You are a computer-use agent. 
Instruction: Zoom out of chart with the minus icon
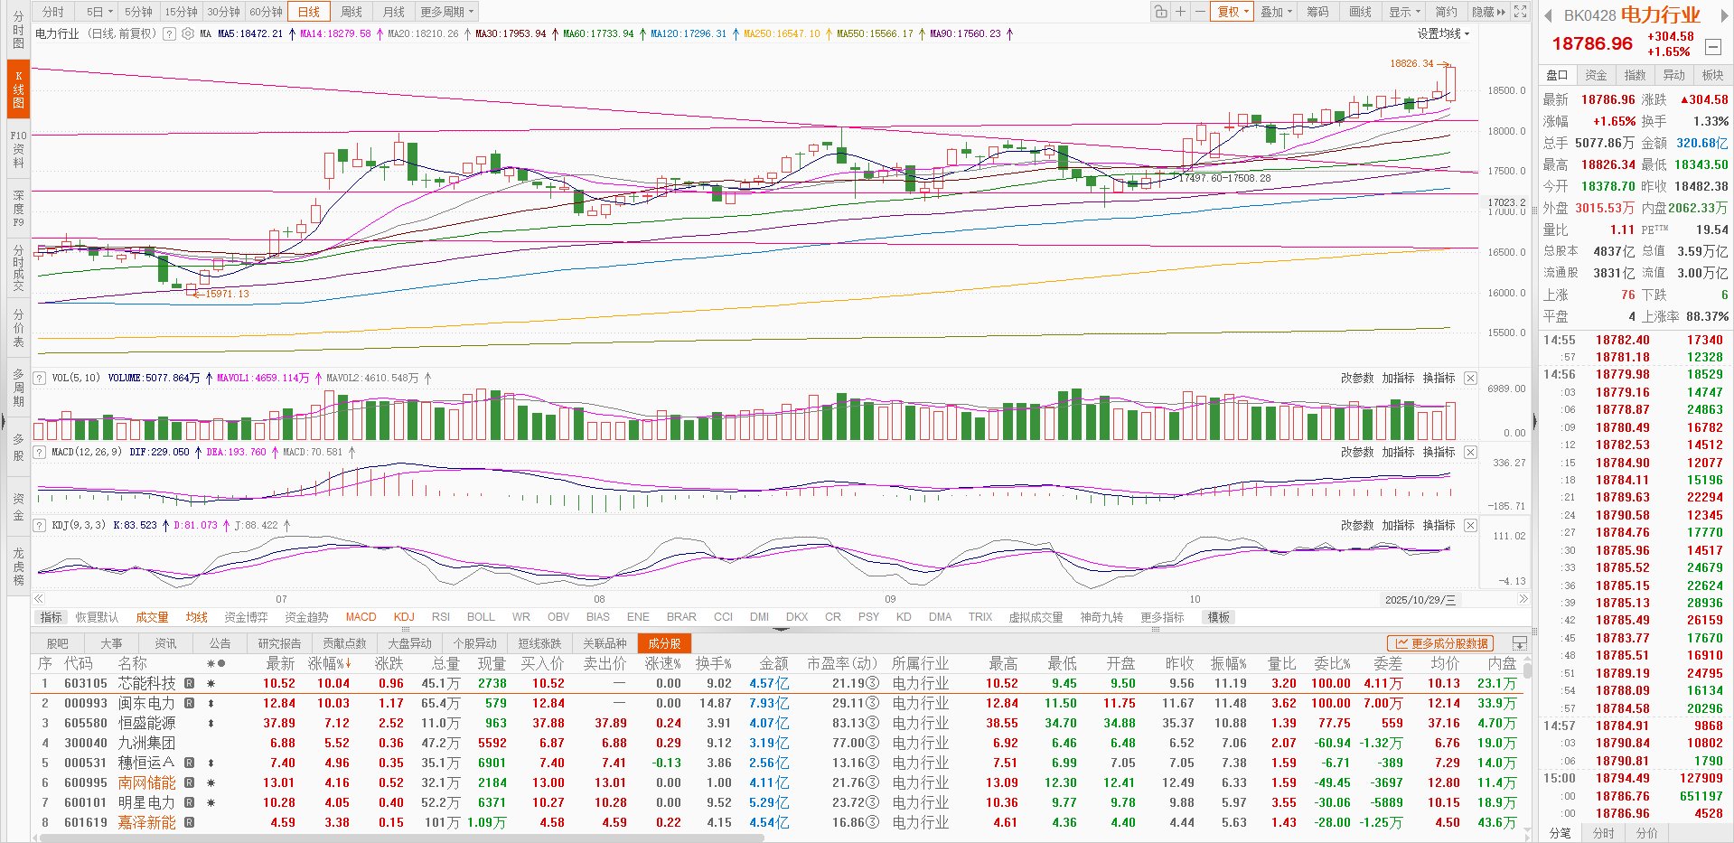pos(1199,11)
